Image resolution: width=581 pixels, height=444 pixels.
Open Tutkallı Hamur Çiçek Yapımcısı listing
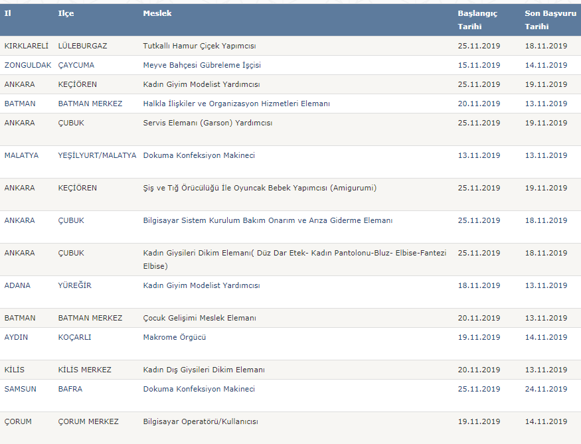(199, 46)
